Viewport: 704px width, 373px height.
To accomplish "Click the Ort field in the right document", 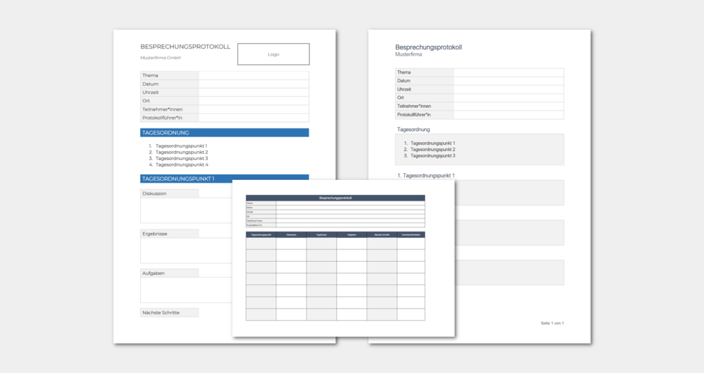I will [x=508, y=98].
